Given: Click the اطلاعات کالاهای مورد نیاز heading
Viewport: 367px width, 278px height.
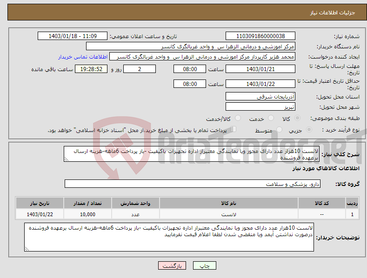Looking at the screenshot, I should tap(326, 168).
